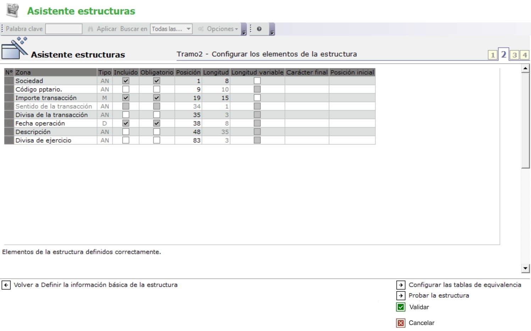The height and width of the screenshot is (331, 531).
Task: Click the vertical scrollbar down arrow
Action: click(x=525, y=268)
